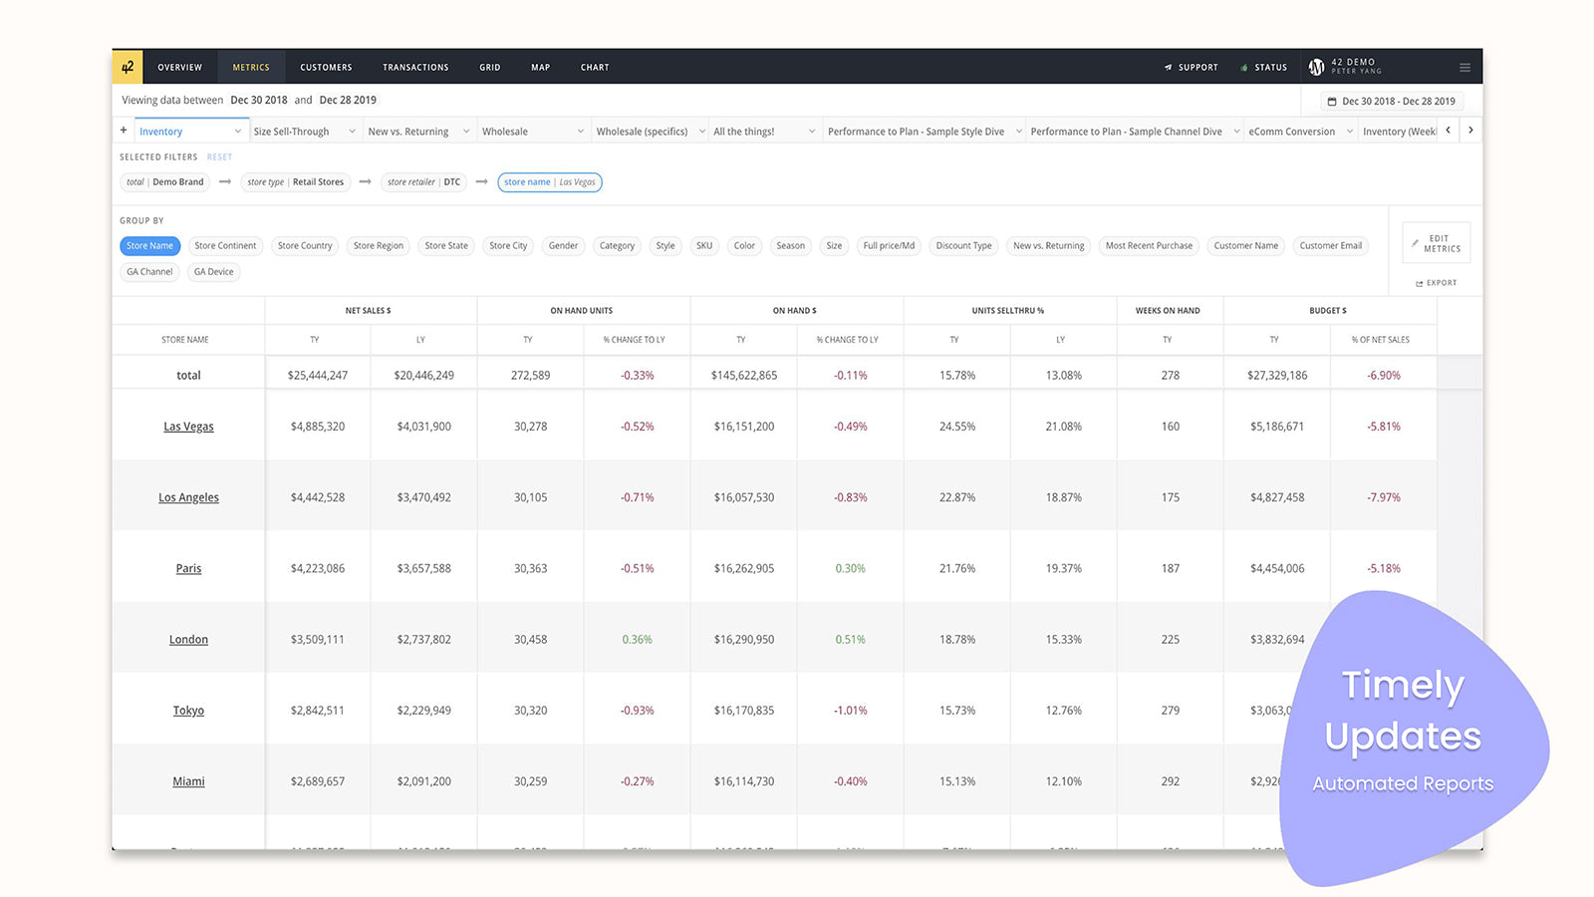Viewport: 1594px width, 897px height.
Task: Open the date range picker
Action: pyautogui.click(x=1393, y=101)
